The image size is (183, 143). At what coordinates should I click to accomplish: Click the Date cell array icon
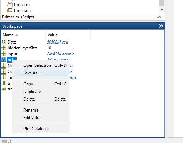[x=3, y=42]
